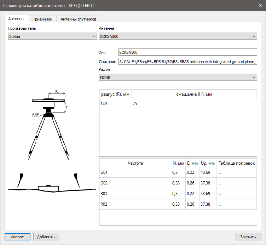Image resolution: width=266 pixels, height=245 pixels.
Task: Select the radius value 149 cell
Action: [115, 104]
